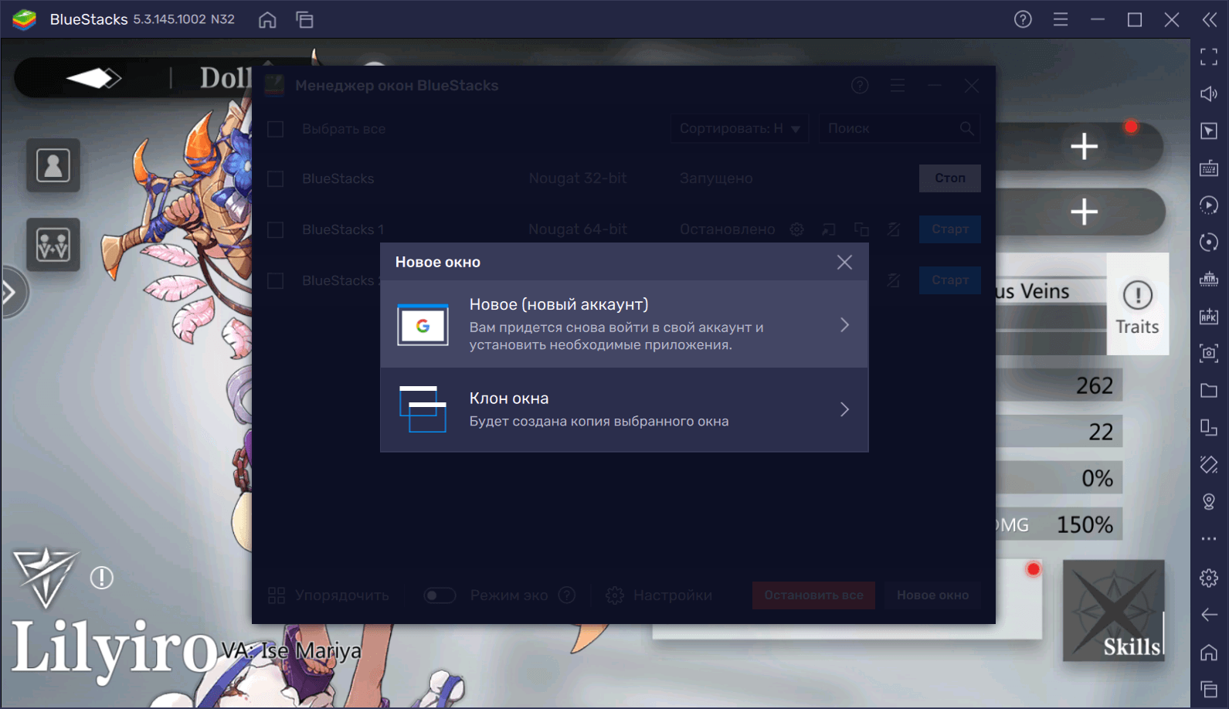Open Настройки in manager footer
This screenshot has width=1229, height=709.
[659, 595]
